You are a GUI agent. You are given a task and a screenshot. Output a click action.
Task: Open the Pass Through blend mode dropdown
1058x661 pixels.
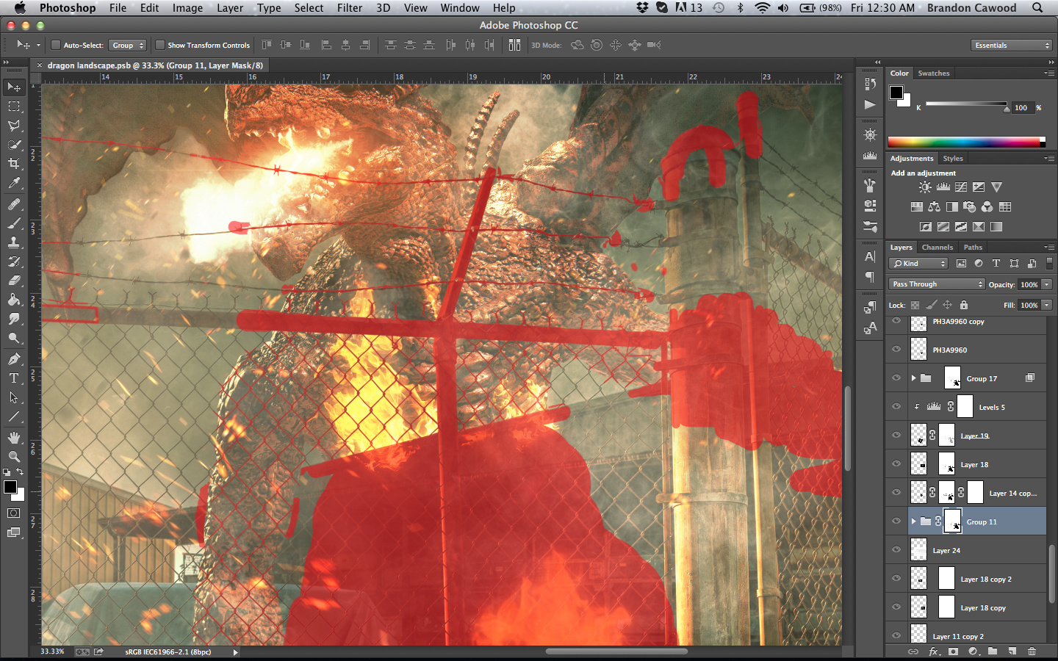pyautogui.click(x=937, y=284)
